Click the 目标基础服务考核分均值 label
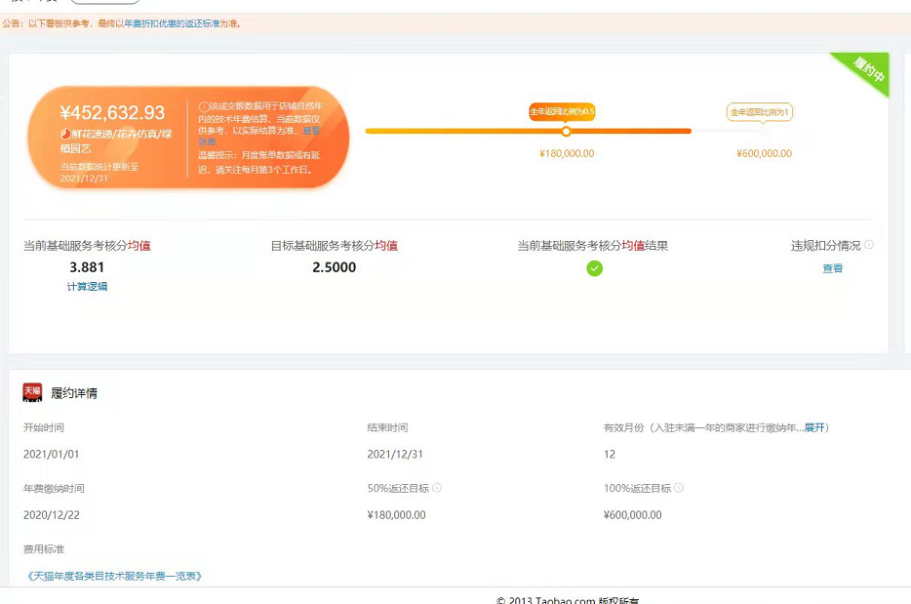The image size is (911, 604). click(x=335, y=245)
